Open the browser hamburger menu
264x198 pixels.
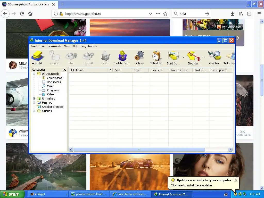coord(259,14)
